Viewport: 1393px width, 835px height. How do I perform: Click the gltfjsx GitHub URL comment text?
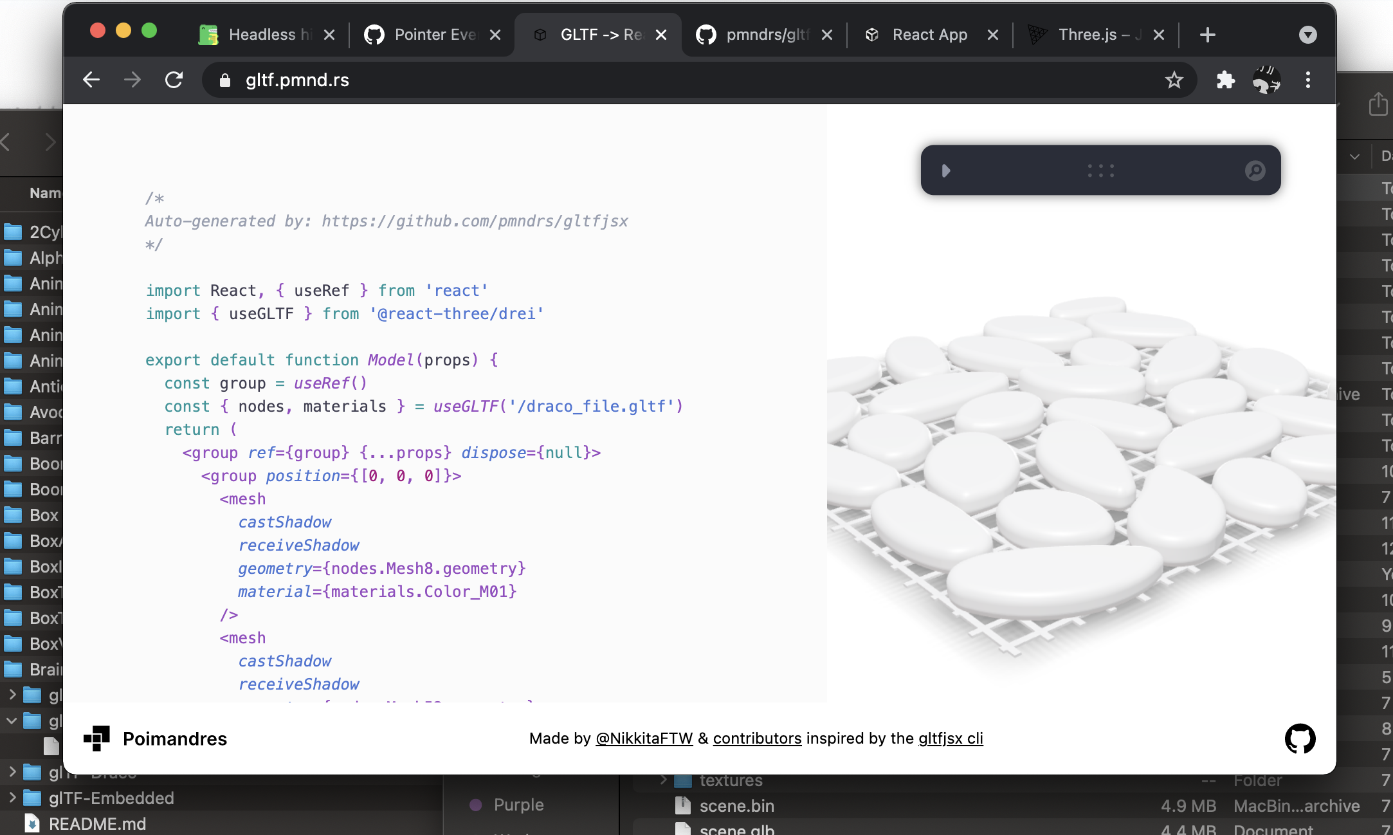(x=475, y=221)
